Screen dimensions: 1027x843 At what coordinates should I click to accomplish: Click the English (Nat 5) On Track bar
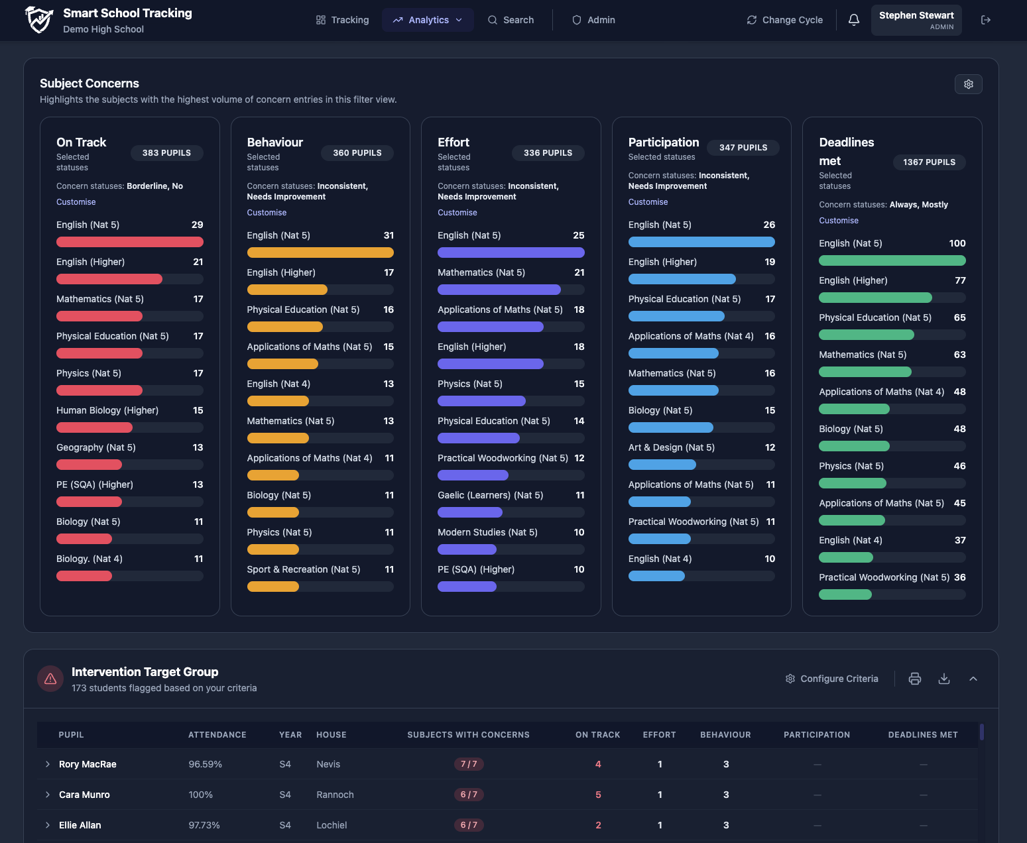(129, 242)
